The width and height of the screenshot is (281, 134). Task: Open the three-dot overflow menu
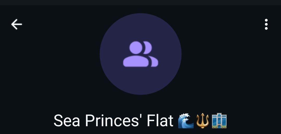tap(266, 24)
